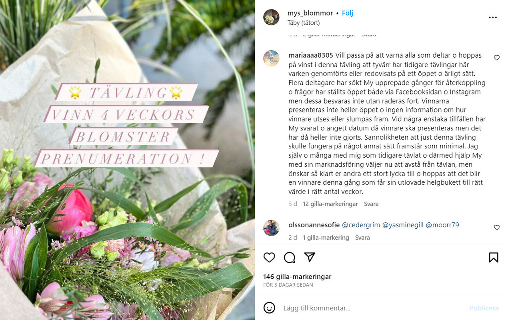Like the post with the heart icon
Screen dimensions: 506x320
tap(269, 257)
